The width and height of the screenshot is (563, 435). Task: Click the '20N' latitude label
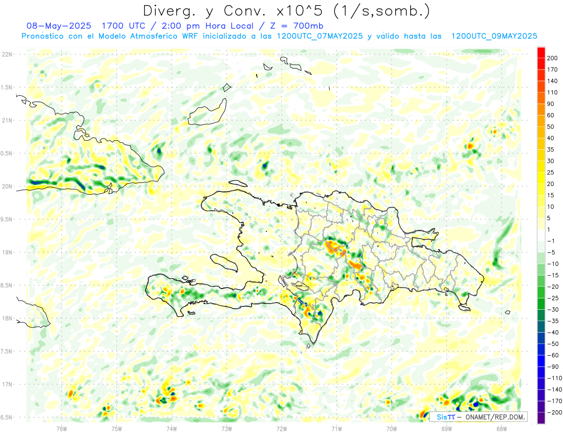7,186
